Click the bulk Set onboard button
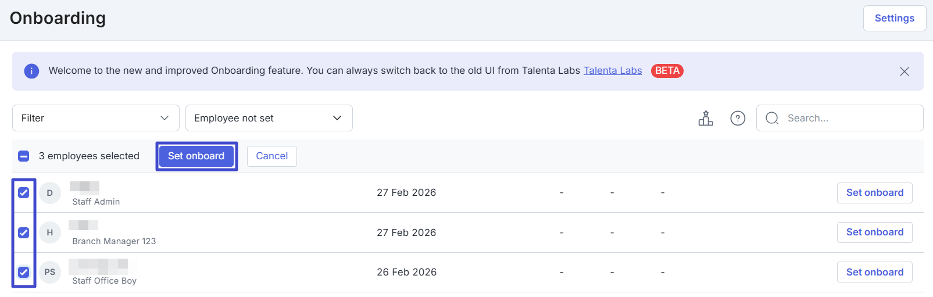The height and width of the screenshot is (297, 933). [x=196, y=156]
